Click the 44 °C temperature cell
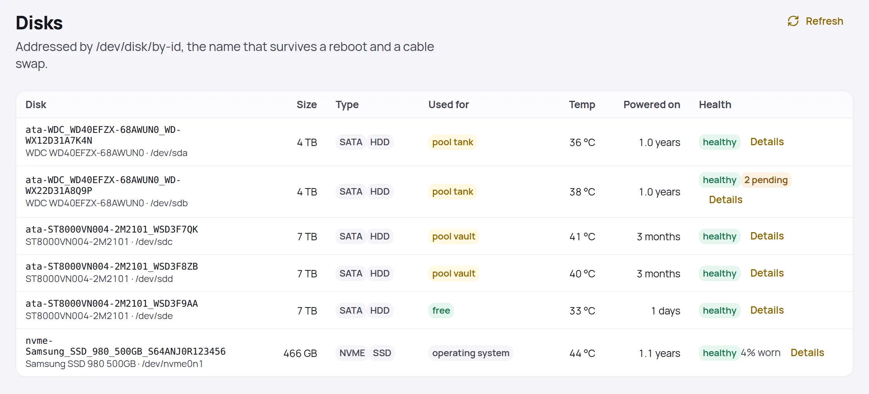Image resolution: width=869 pixels, height=394 pixels. coord(582,353)
